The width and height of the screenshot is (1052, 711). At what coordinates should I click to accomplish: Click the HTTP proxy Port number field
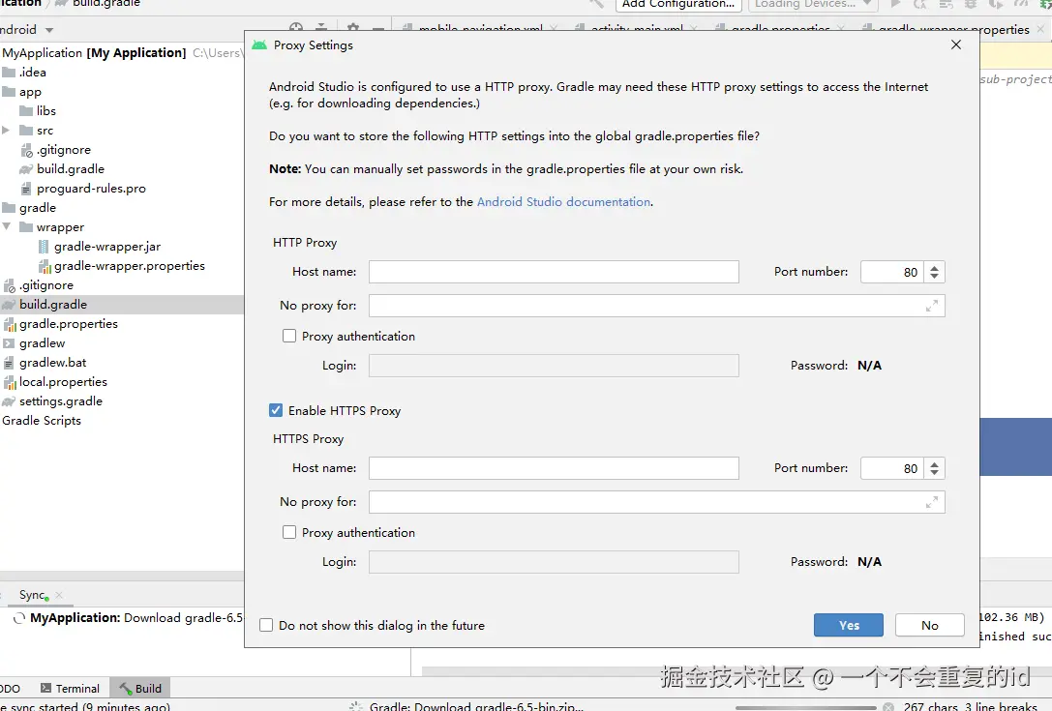892,272
